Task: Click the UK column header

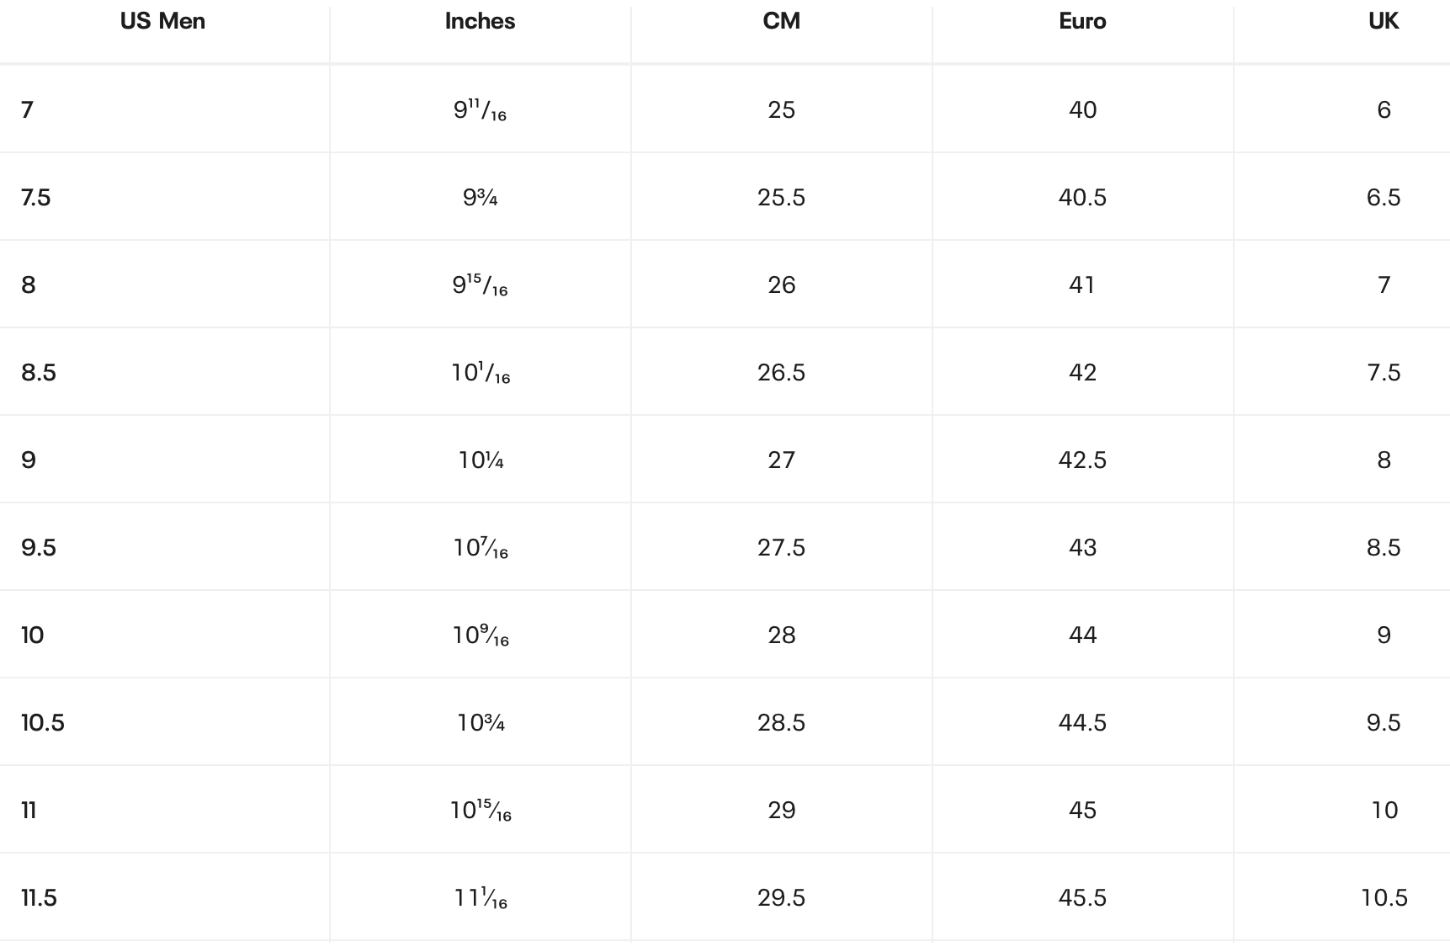Action: [x=1383, y=21]
